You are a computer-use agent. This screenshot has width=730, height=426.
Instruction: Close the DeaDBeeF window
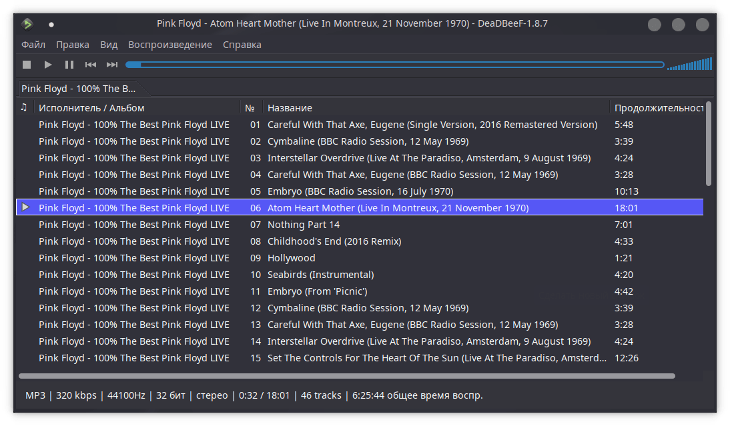point(702,25)
